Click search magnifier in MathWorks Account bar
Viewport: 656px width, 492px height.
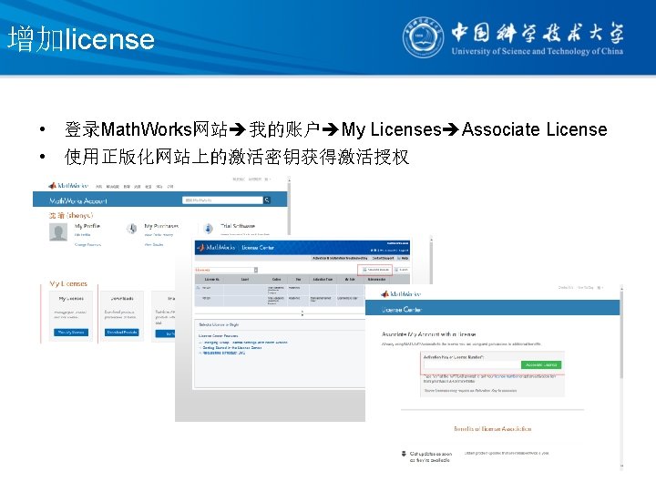click(267, 200)
